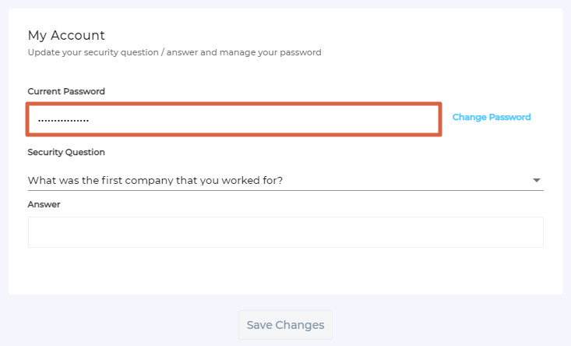Click the page background left of Save Changes
The image size is (571, 346).
coord(117,324)
